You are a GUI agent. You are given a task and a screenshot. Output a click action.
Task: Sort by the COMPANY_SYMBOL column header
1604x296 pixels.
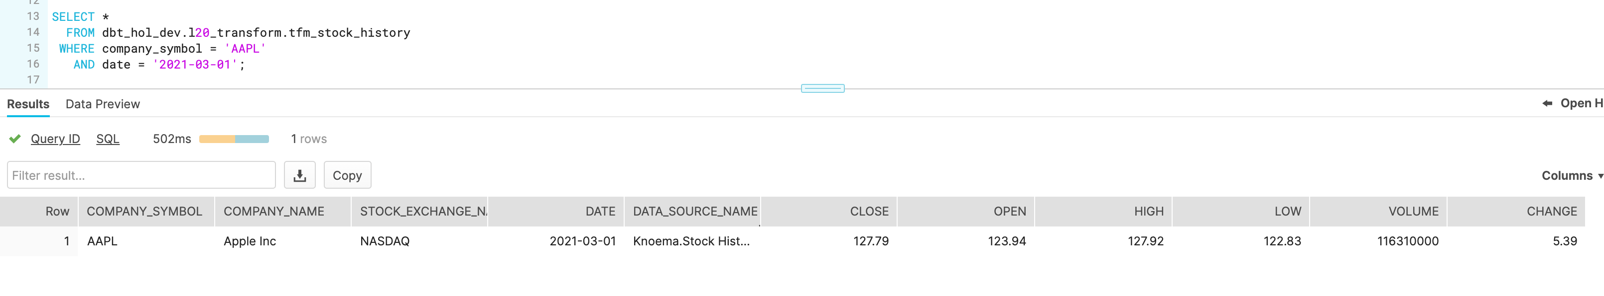(144, 211)
